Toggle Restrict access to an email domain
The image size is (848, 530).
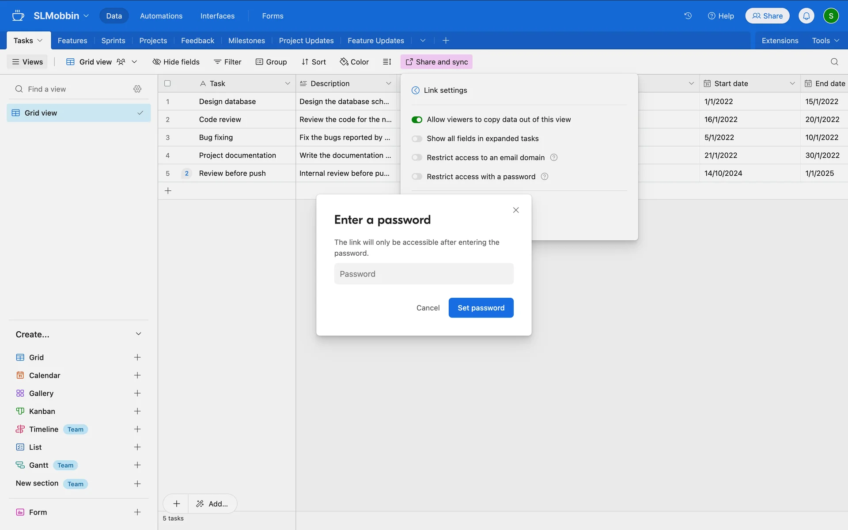(417, 158)
